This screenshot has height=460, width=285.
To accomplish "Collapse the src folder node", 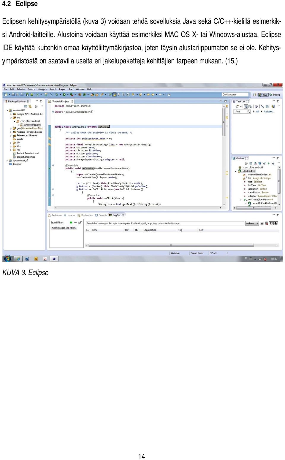I will 11,118.
